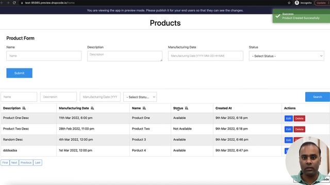Open the Select Status filter dropdown
Image resolution: width=330 pixels, height=185 pixels.
pos(140,97)
